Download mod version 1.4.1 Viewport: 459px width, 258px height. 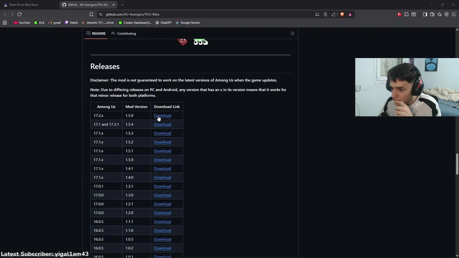tap(162, 168)
